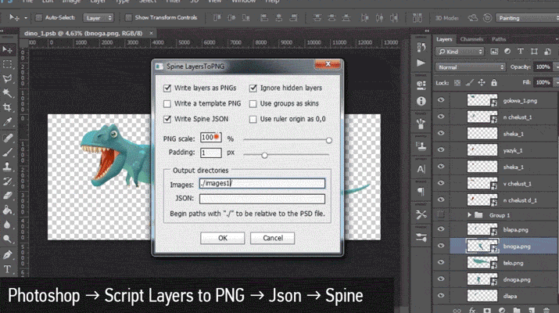Select the Magic Wand tool
The image size is (559, 313).
(x=7, y=93)
